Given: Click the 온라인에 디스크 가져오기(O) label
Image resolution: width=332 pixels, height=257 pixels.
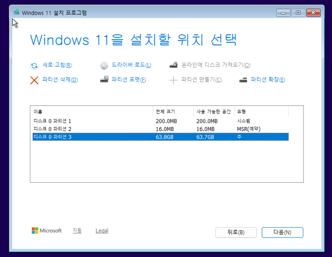Looking at the screenshot, I should point(216,65).
